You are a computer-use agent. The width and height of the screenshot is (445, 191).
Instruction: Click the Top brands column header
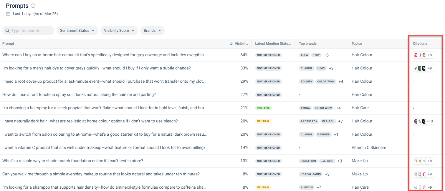pyautogui.click(x=308, y=44)
